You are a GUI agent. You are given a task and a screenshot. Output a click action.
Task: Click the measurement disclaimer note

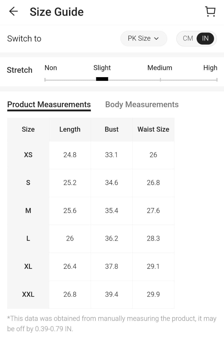112,324
